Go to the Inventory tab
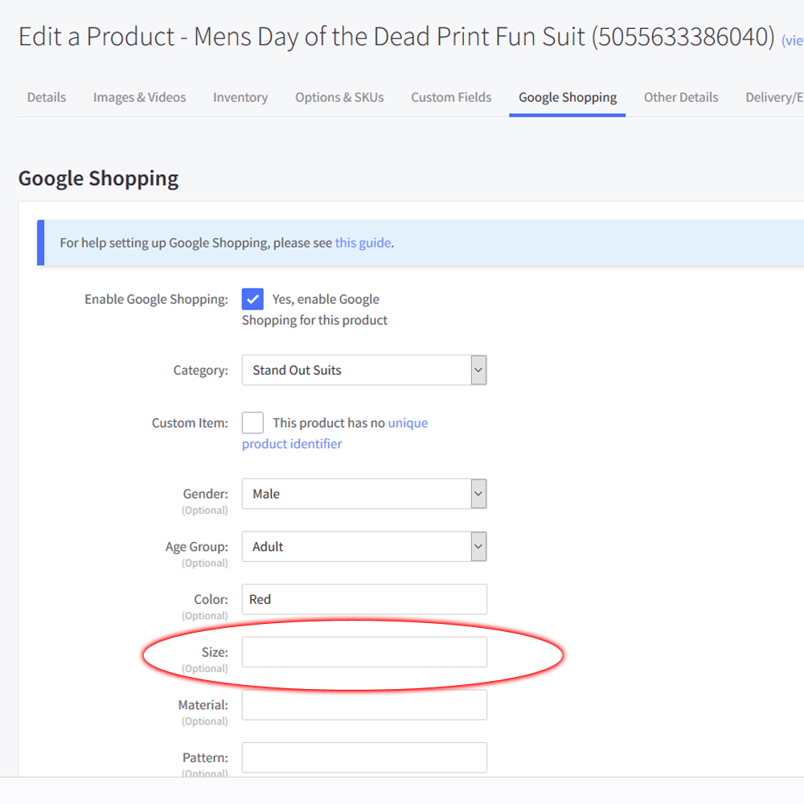The width and height of the screenshot is (804, 804). click(240, 97)
